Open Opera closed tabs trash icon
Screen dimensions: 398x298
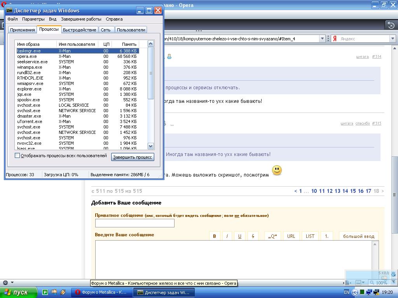391,25
